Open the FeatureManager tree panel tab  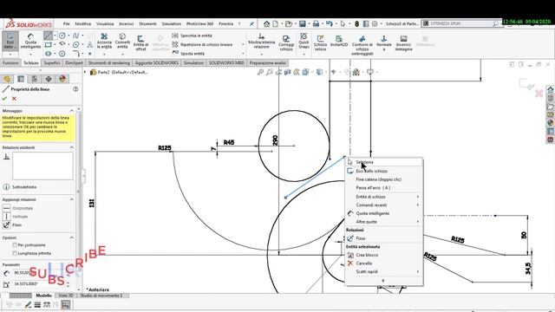click(x=7, y=79)
